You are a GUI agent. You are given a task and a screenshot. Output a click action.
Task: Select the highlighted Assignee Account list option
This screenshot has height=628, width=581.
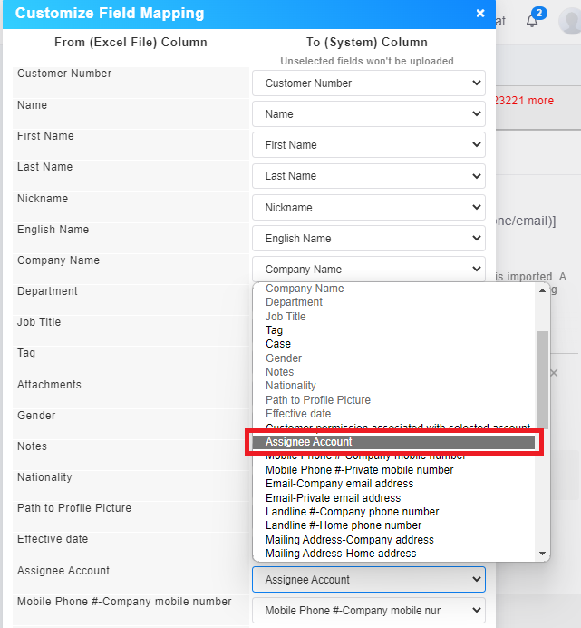(394, 442)
